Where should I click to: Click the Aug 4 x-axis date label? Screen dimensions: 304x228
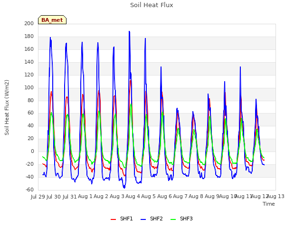pos(133,196)
